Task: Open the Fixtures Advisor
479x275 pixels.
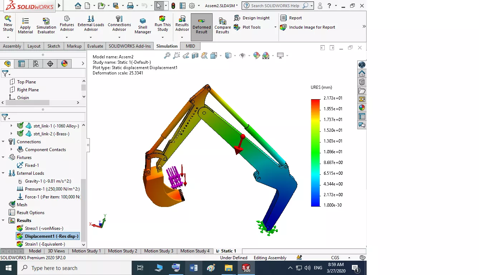Action: (x=67, y=19)
